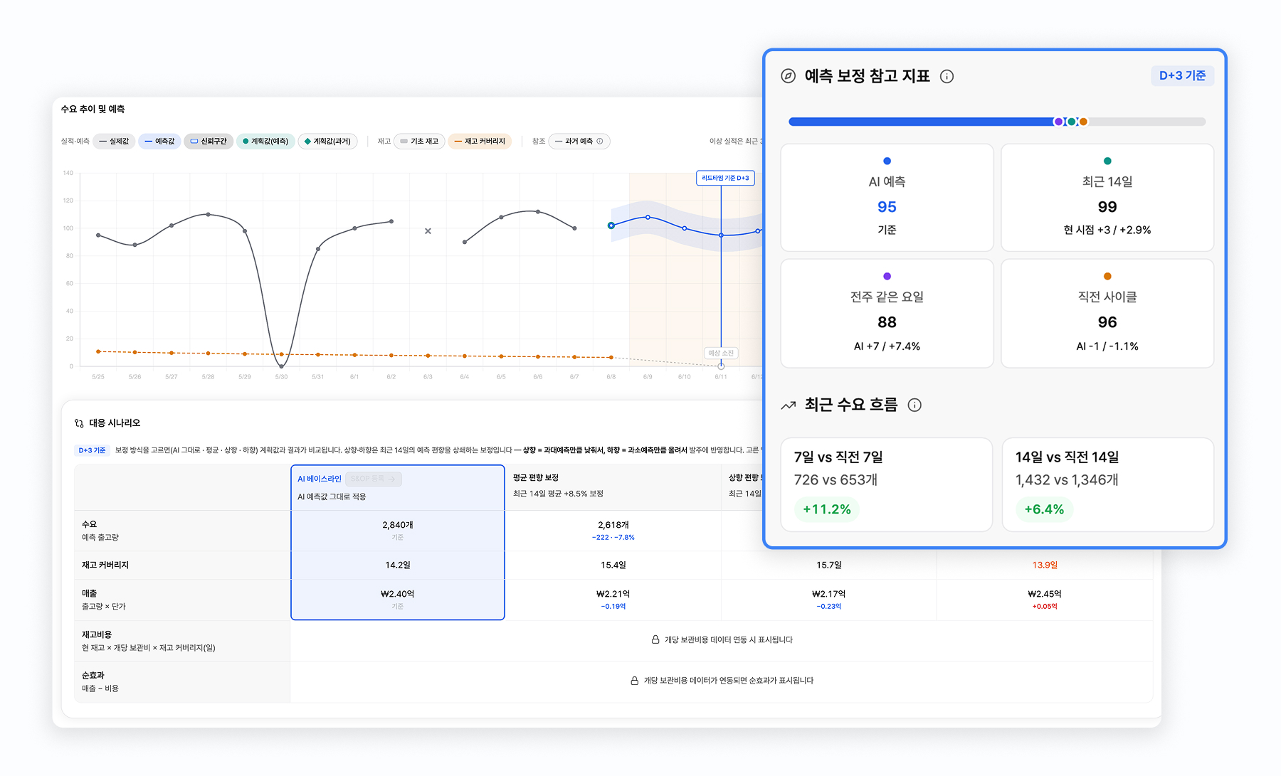Open the 전주 같은 요일 indicator card
The width and height of the screenshot is (1281, 776).
(887, 314)
